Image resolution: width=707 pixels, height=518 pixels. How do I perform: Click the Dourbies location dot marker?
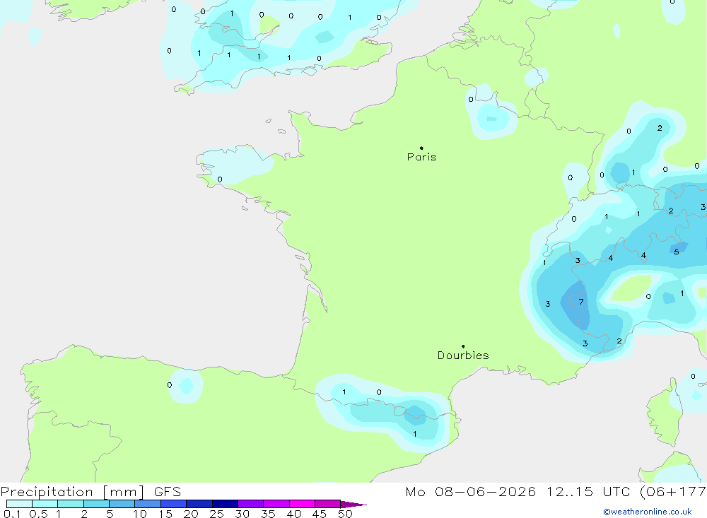pos(463,346)
